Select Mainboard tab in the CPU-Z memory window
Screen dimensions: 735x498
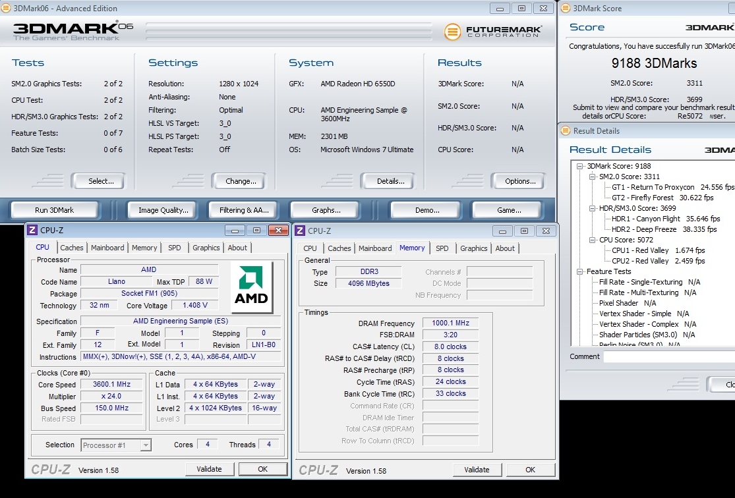click(375, 248)
